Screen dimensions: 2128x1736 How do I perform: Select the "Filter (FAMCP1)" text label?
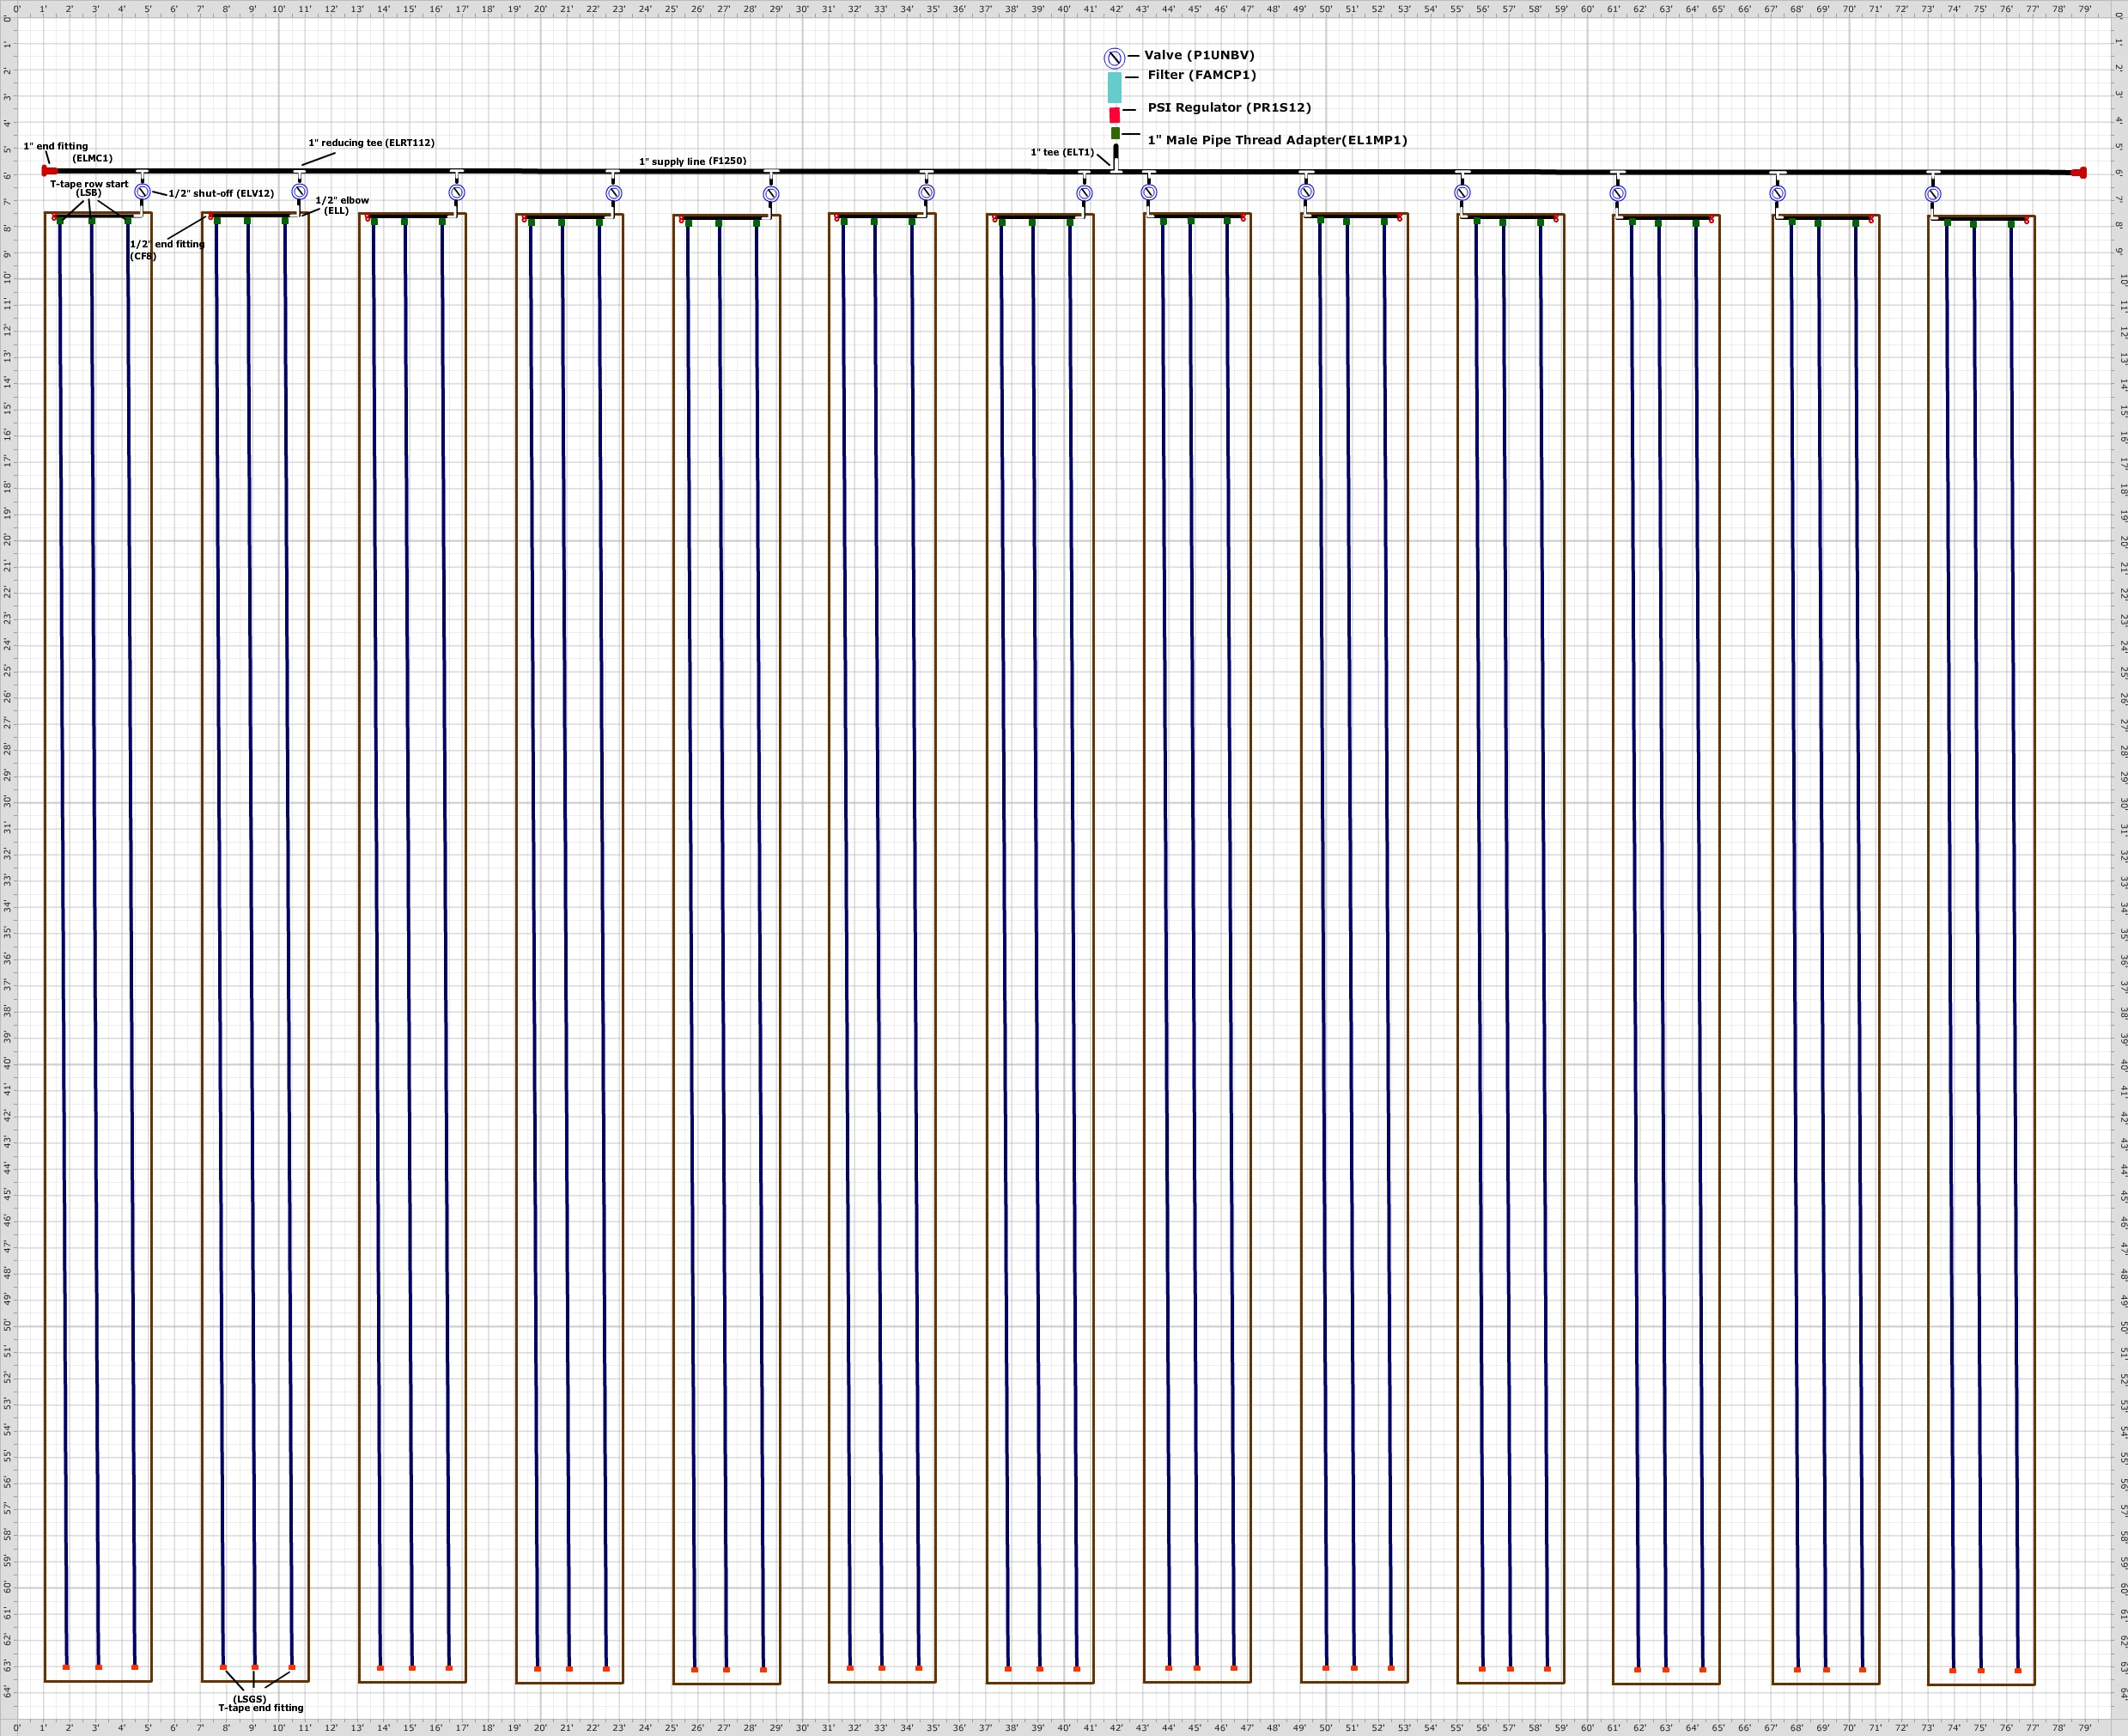[x=1201, y=75]
